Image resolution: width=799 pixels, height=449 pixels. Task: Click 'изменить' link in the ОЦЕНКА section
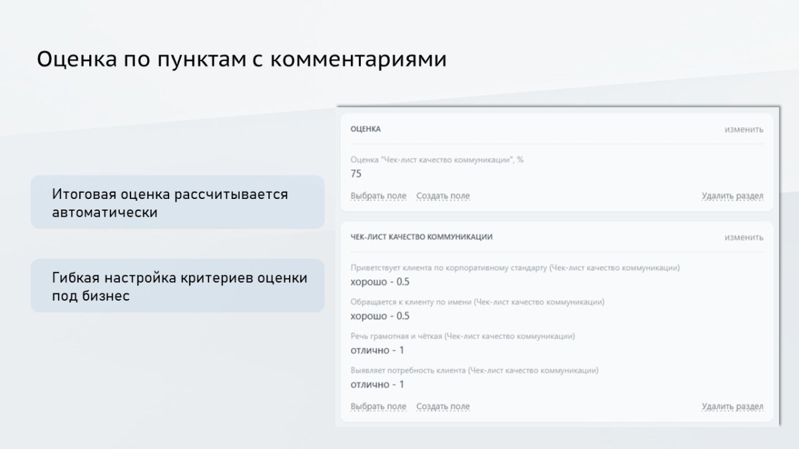[744, 130]
